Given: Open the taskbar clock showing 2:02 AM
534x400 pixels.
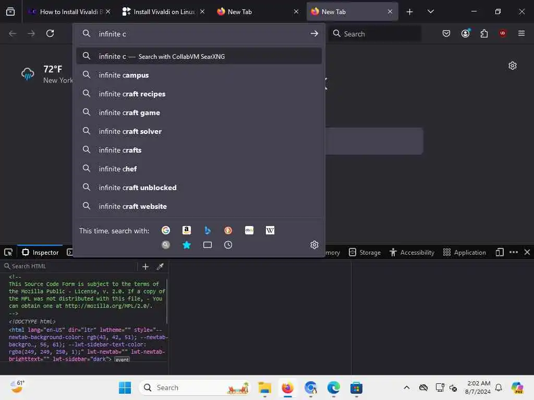Looking at the screenshot, I should tap(478, 387).
